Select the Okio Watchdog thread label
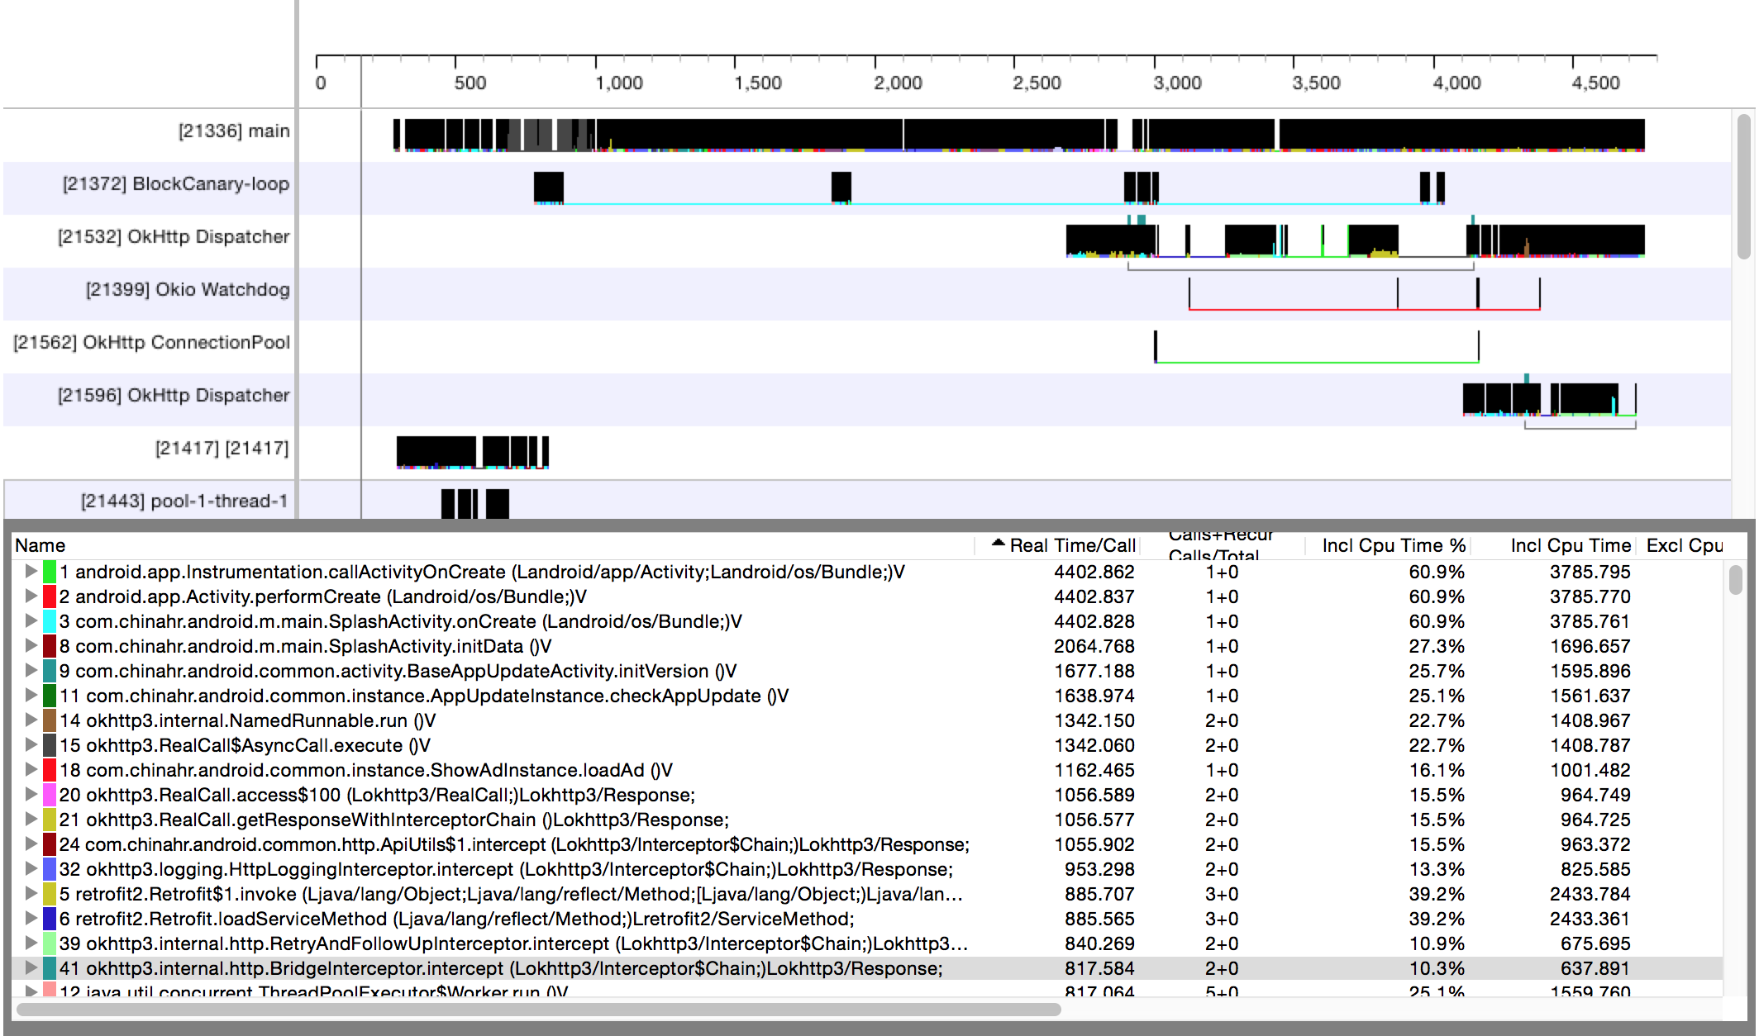This screenshot has height=1036, width=1759. point(188,289)
